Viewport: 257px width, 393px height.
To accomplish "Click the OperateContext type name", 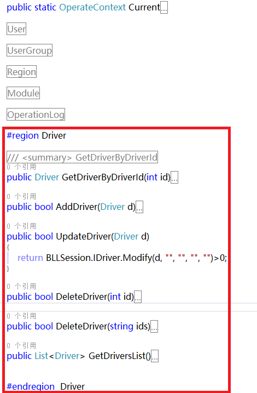I will pos(92,8).
